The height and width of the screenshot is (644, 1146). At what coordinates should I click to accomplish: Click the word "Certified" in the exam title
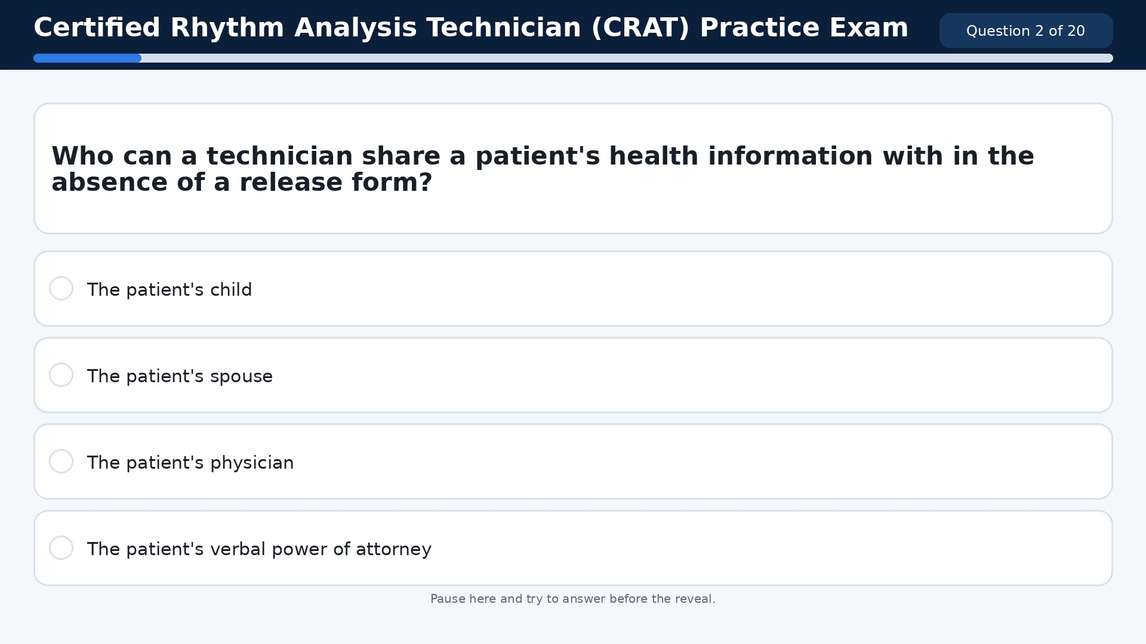(x=97, y=28)
